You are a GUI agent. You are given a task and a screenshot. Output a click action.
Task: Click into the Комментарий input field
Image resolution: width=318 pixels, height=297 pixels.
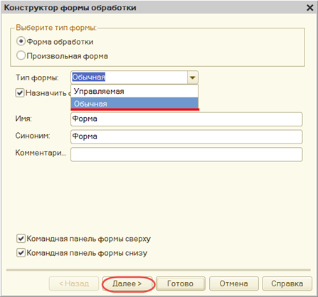click(x=186, y=154)
